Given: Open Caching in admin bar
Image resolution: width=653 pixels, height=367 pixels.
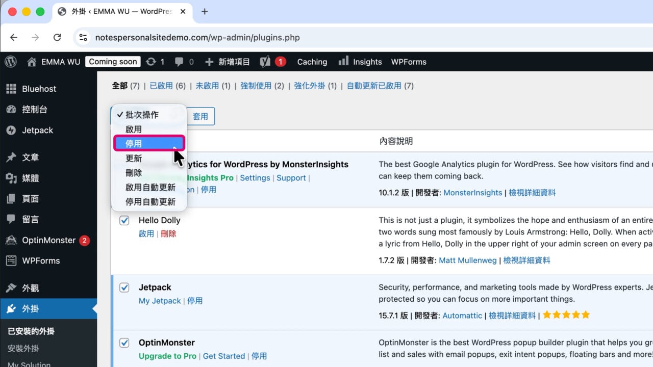Looking at the screenshot, I should coord(312,62).
